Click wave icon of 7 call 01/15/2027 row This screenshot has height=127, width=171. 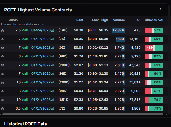[2, 65]
